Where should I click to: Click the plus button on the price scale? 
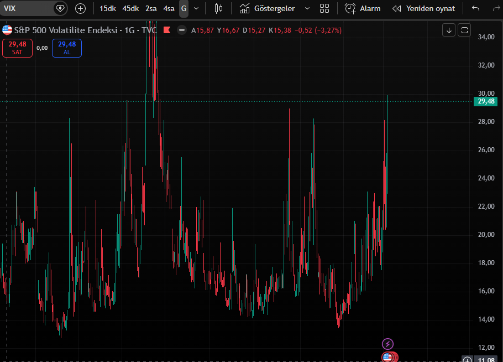pos(468,359)
